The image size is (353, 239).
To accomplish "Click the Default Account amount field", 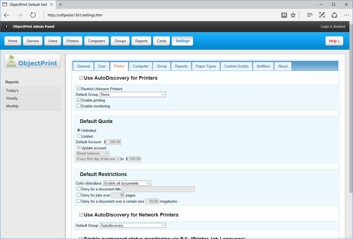I will click(x=114, y=142).
